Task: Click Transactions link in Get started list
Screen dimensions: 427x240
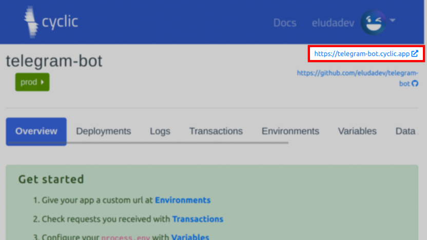Action: (198, 219)
